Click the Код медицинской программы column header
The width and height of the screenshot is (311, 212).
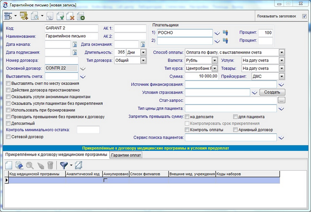(x=37, y=174)
